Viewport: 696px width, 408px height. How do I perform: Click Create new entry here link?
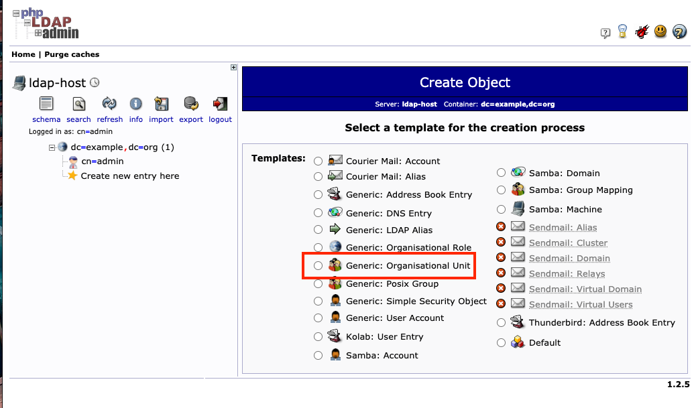tap(129, 176)
